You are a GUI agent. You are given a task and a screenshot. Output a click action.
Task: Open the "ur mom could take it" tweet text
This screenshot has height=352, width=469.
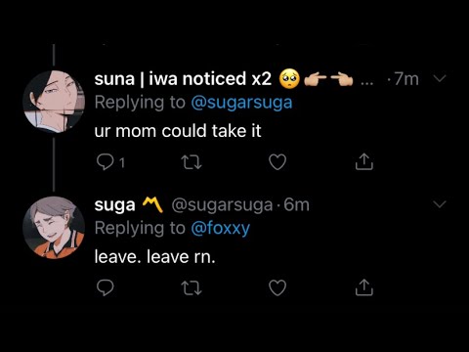[x=178, y=131]
